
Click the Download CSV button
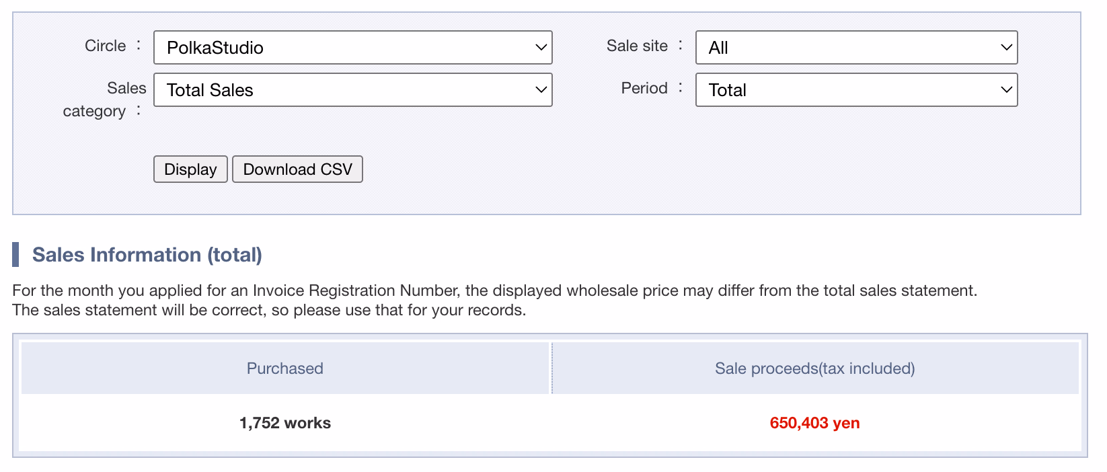click(297, 169)
